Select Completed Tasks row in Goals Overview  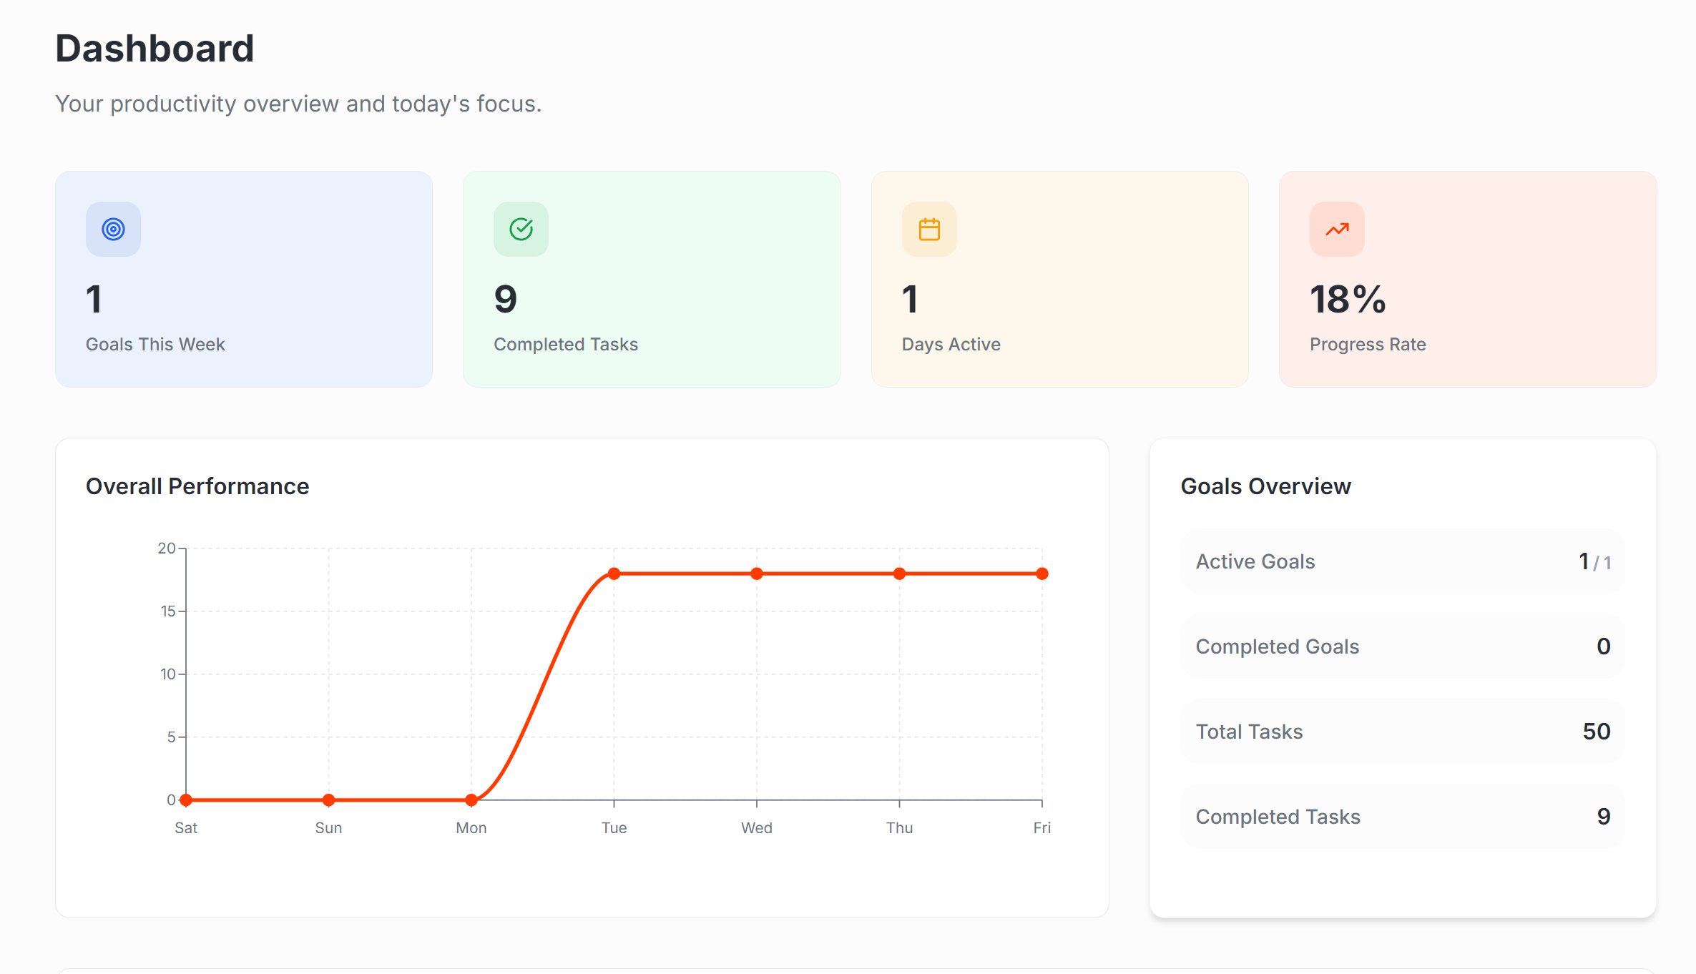click(x=1403, y=817)
